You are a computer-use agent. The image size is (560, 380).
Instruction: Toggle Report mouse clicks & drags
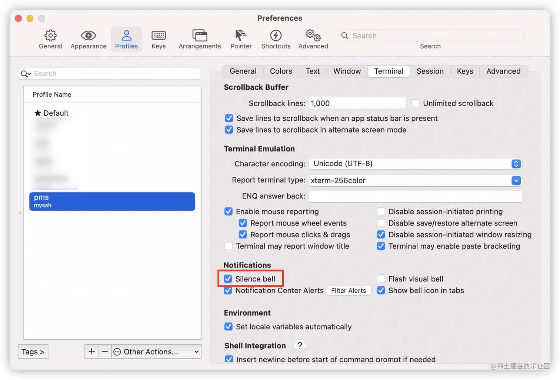click(x=243, y=234)
